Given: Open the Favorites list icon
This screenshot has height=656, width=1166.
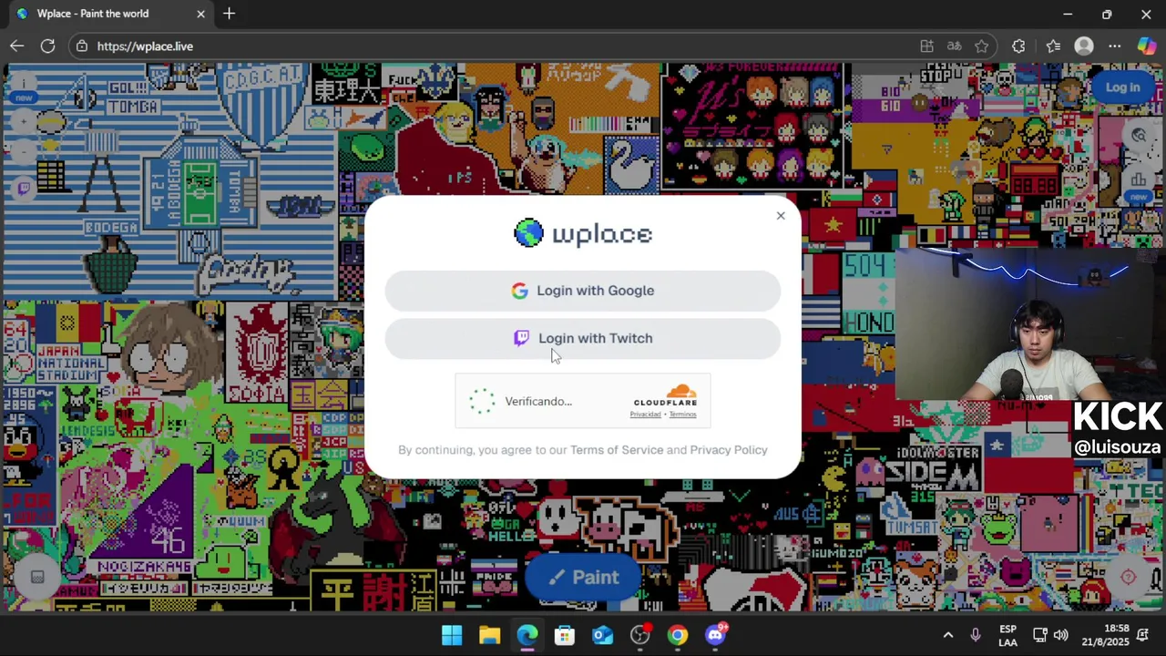Looking at the screenshot, I should tap(1053, 46).
